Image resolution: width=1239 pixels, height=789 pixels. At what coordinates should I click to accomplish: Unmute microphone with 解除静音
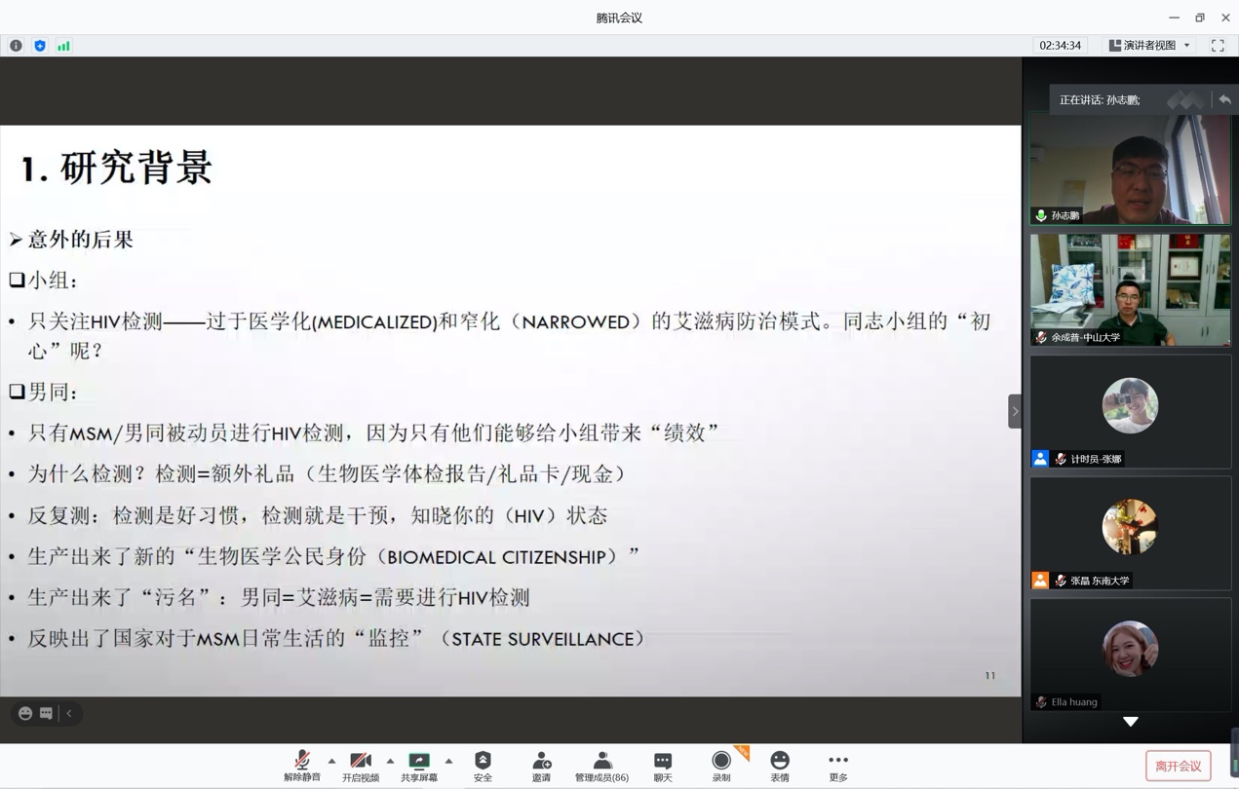tap(302, 766)
